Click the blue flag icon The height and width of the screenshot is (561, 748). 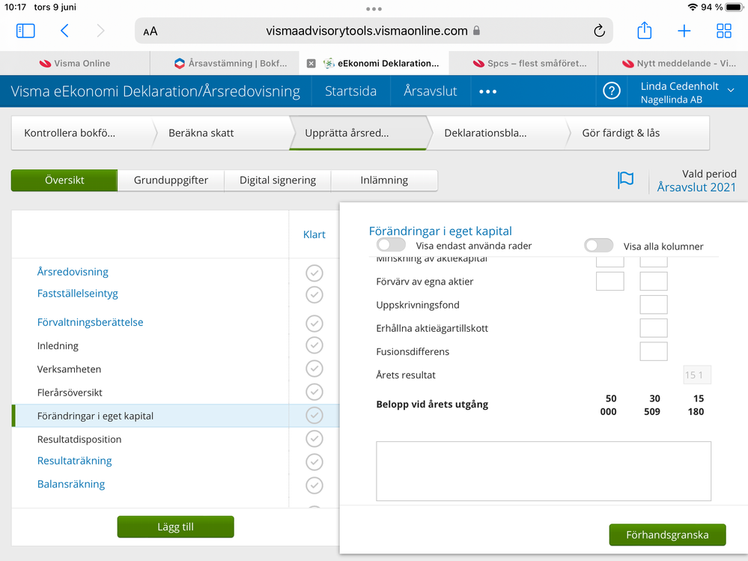[625, 181]
